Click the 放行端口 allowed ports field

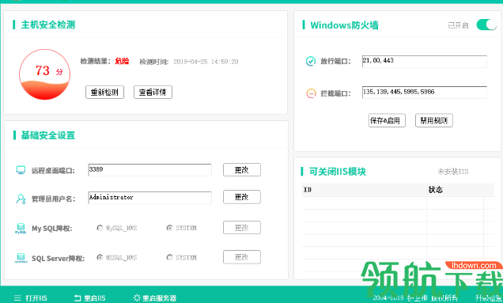[x=425, y=61]
